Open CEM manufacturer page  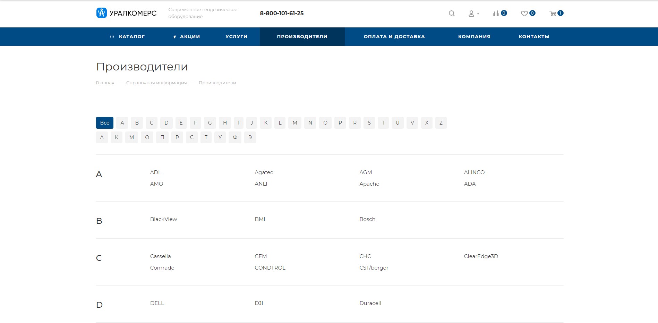(261, 256)
